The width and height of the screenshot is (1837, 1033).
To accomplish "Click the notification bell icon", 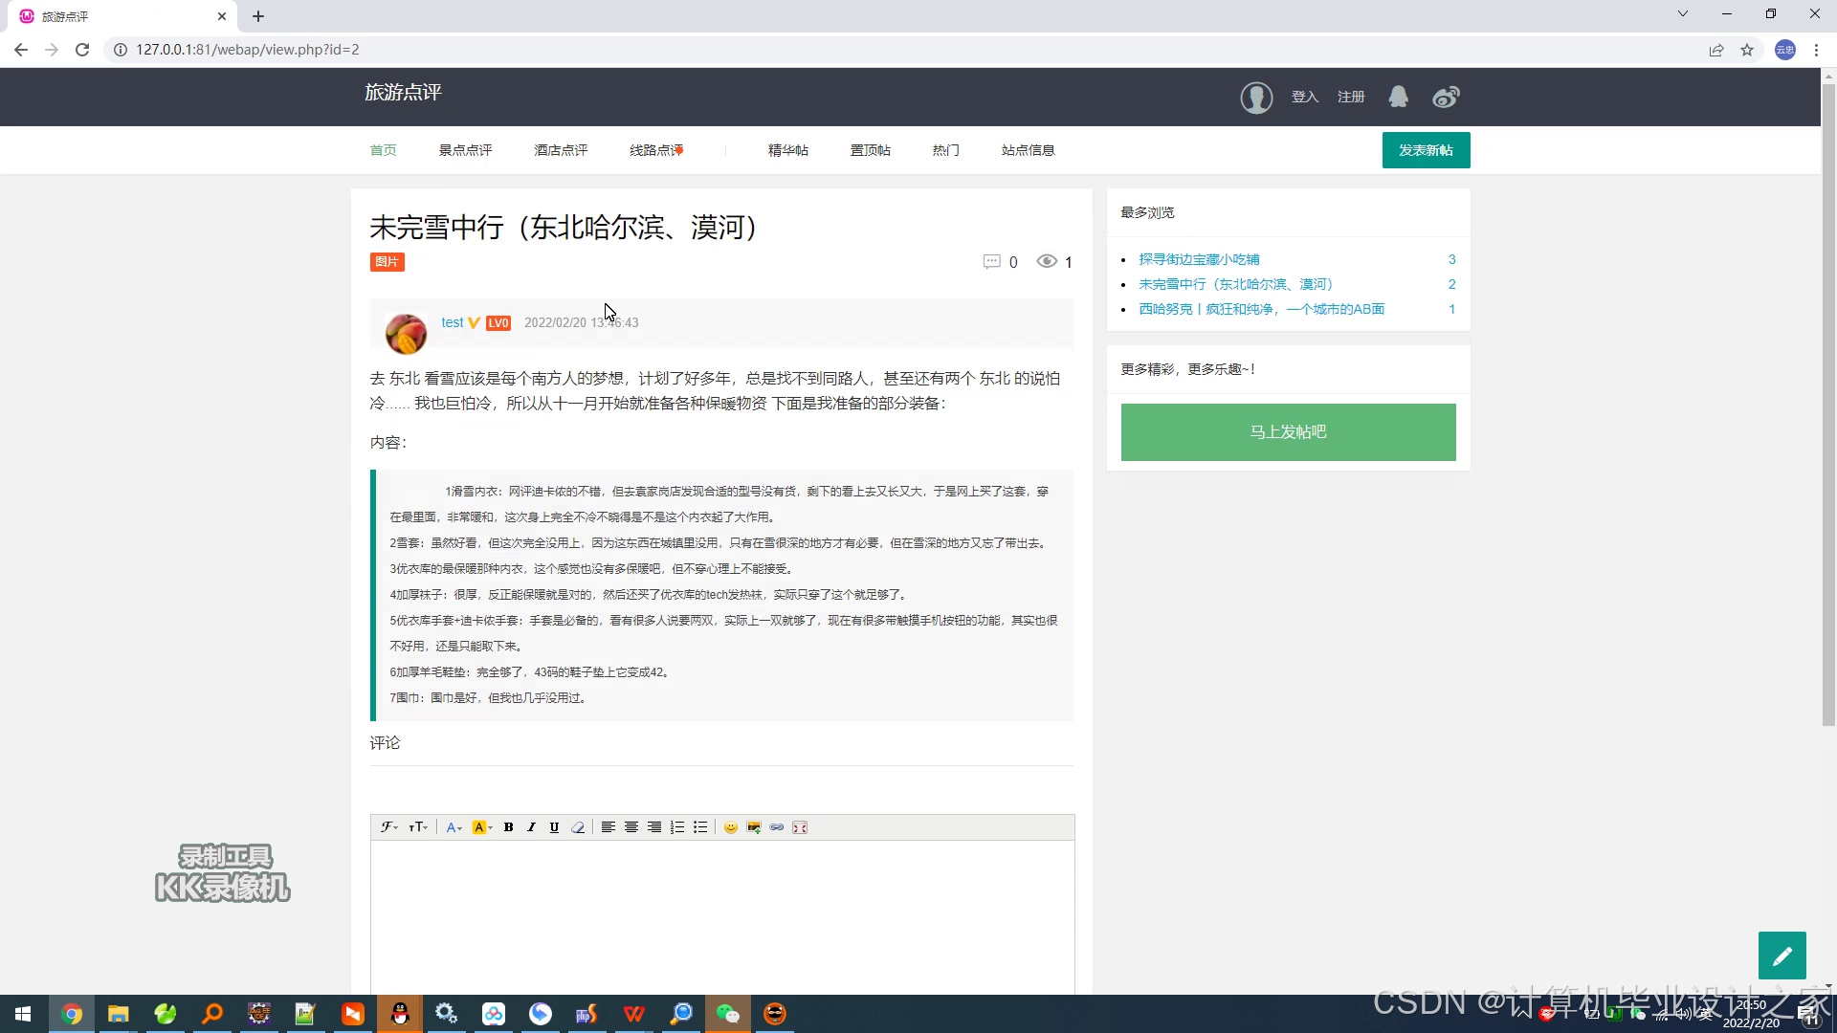I will click(1398, 97).
